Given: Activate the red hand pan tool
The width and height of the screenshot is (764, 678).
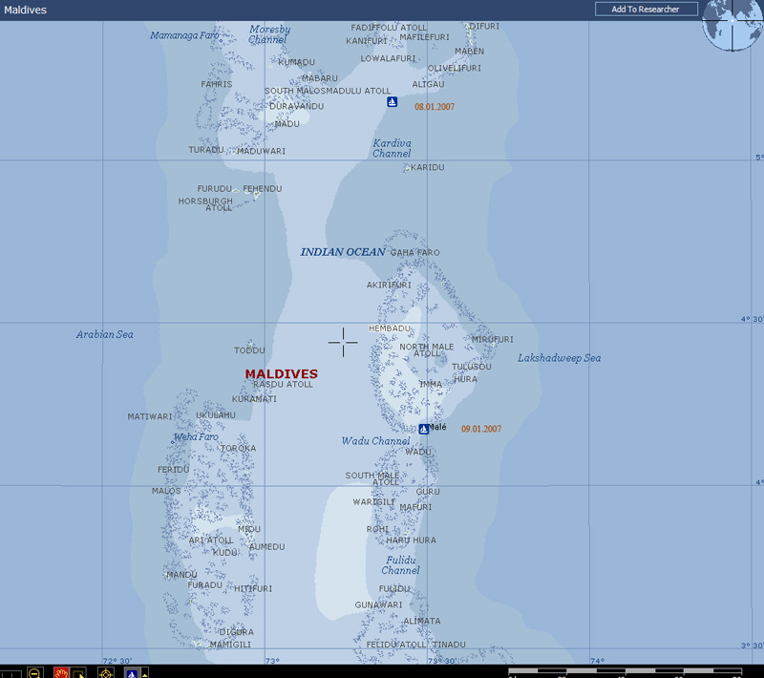Looking at the screenshot, I should 61,672.
